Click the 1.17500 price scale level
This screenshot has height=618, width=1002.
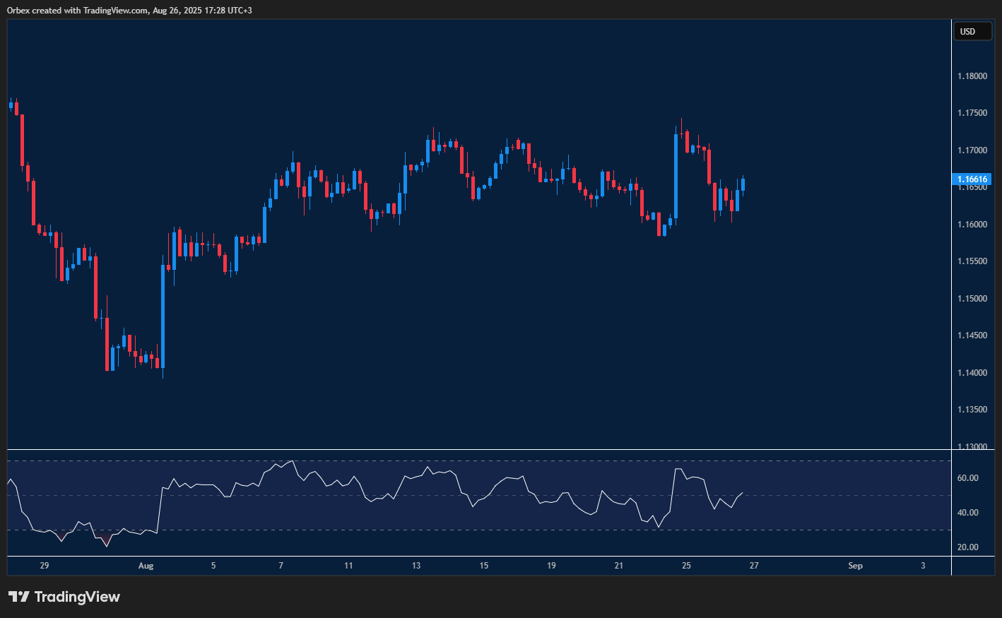tap(972, 113)
